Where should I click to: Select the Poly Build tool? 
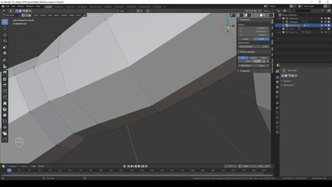[x=5, y=103]
